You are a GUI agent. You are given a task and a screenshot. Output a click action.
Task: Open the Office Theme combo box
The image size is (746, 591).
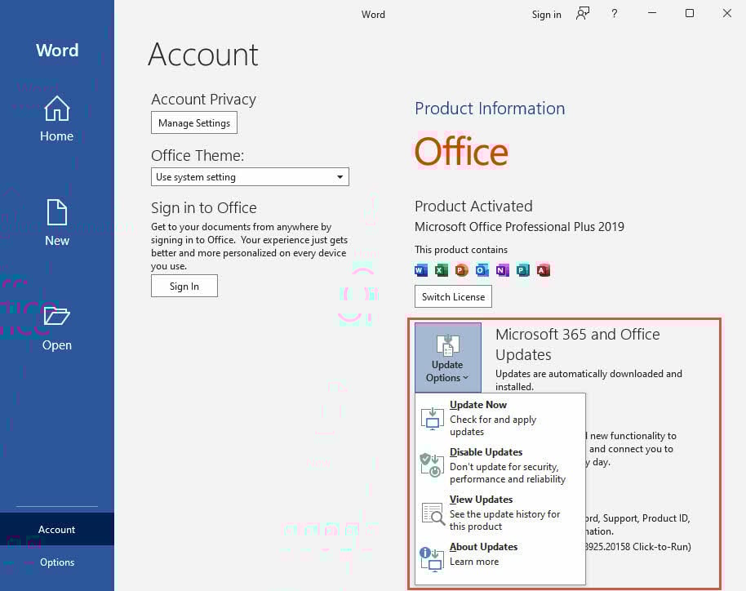pyautogui.click(x=250, y=177)
